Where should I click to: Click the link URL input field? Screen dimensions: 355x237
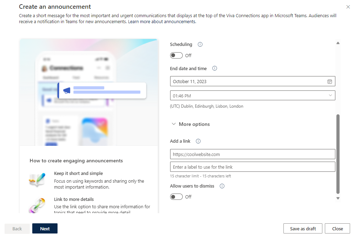point(253,154)
